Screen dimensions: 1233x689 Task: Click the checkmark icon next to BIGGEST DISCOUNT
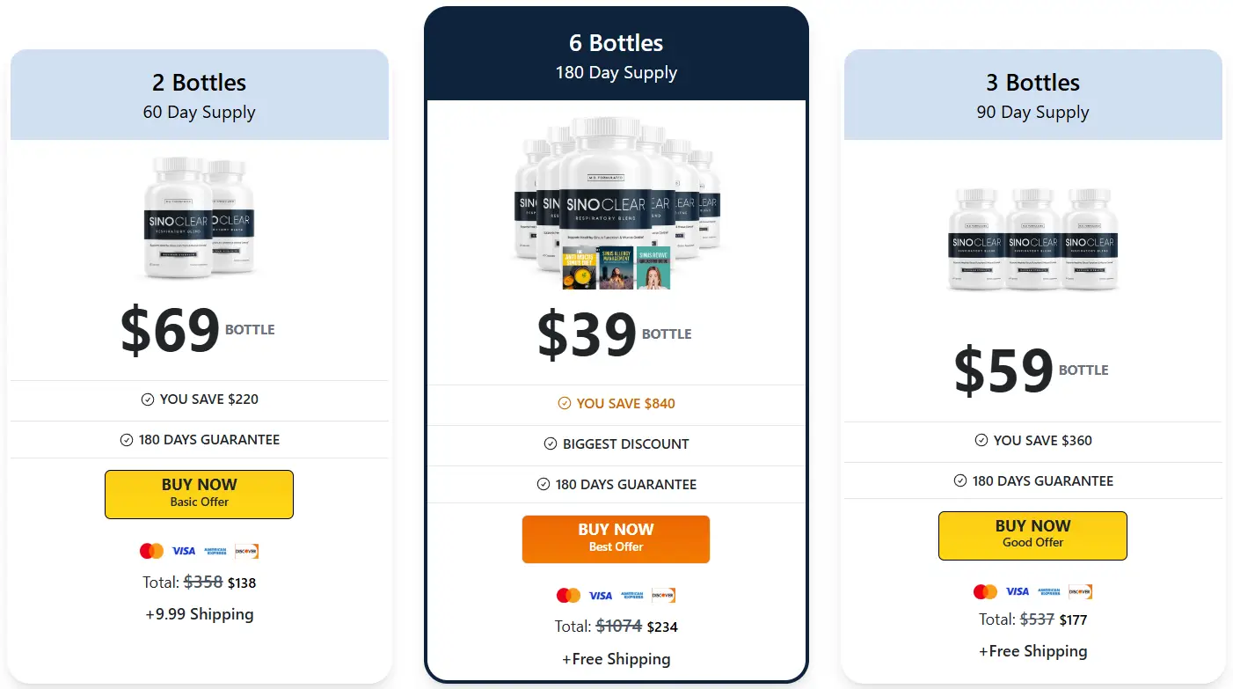[549, 444]
